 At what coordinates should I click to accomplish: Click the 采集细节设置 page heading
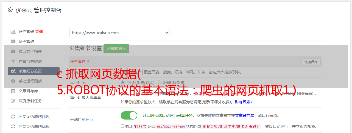point(86,48)
